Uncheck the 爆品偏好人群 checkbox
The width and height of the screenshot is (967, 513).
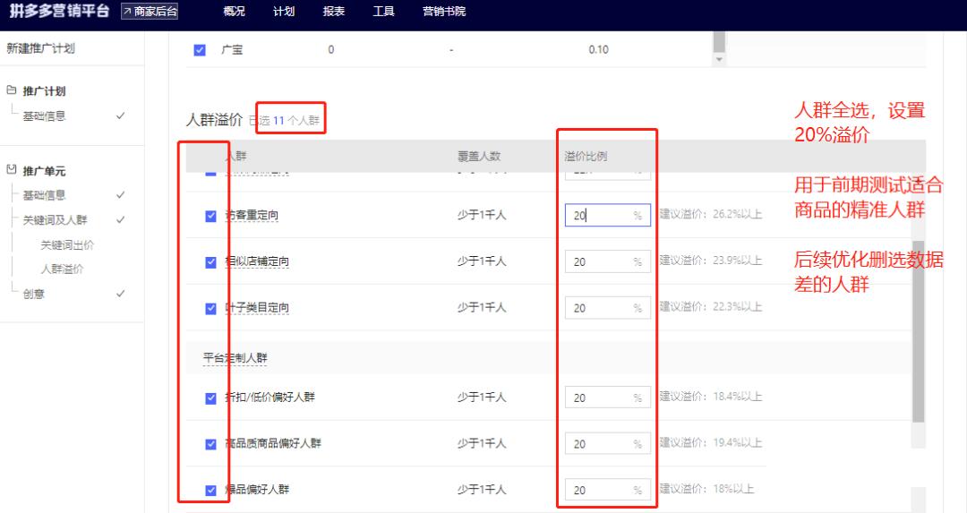(211, 491)
